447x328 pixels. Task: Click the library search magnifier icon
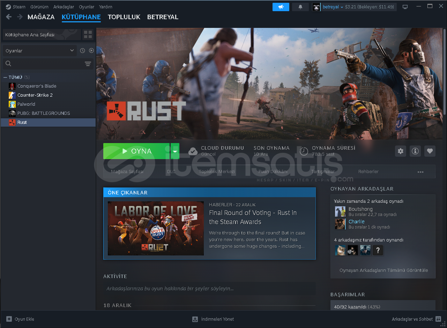click(8, 64)
